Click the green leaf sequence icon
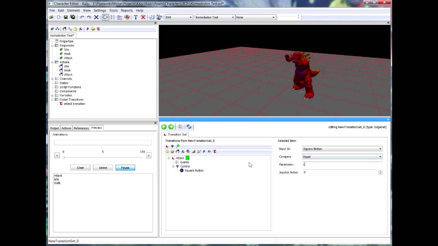Viewport: 438px width, 246px height. pos(52,29)
